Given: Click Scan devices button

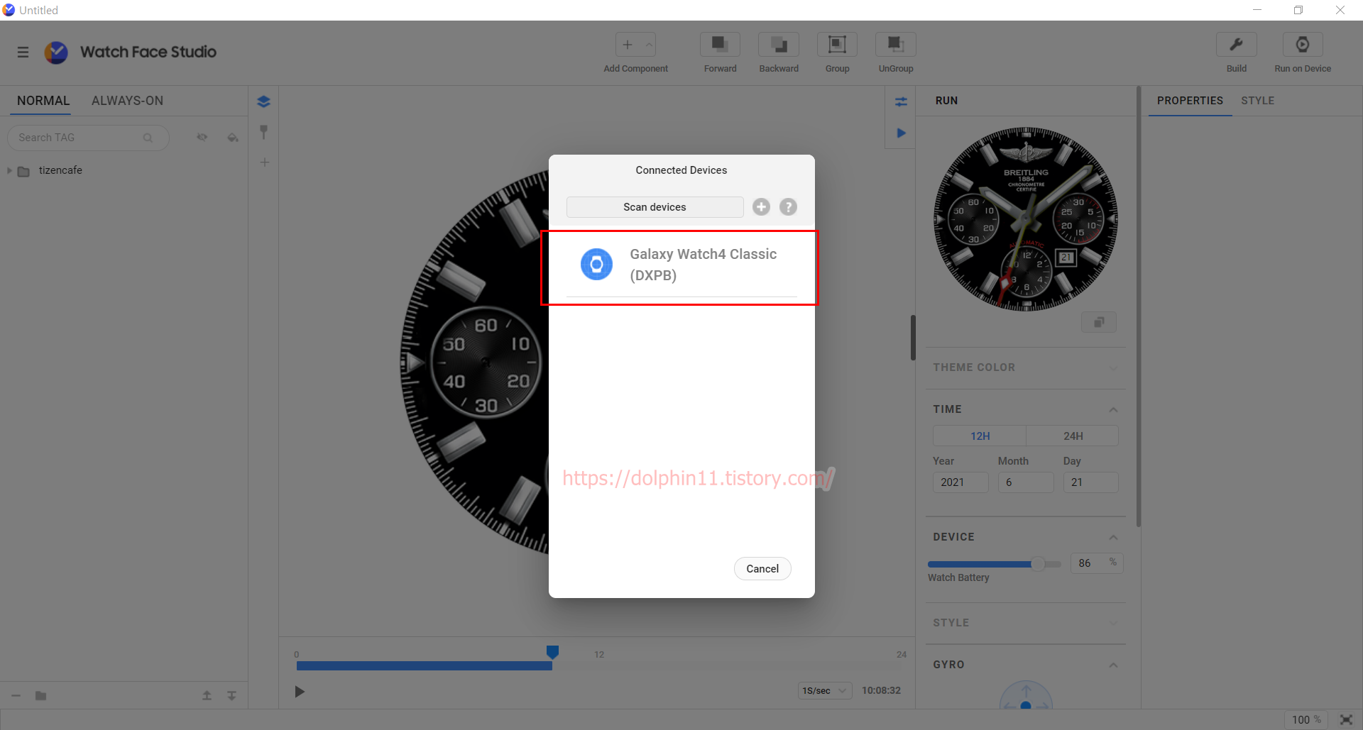Looking at the screenshot, I should [655, 207].
